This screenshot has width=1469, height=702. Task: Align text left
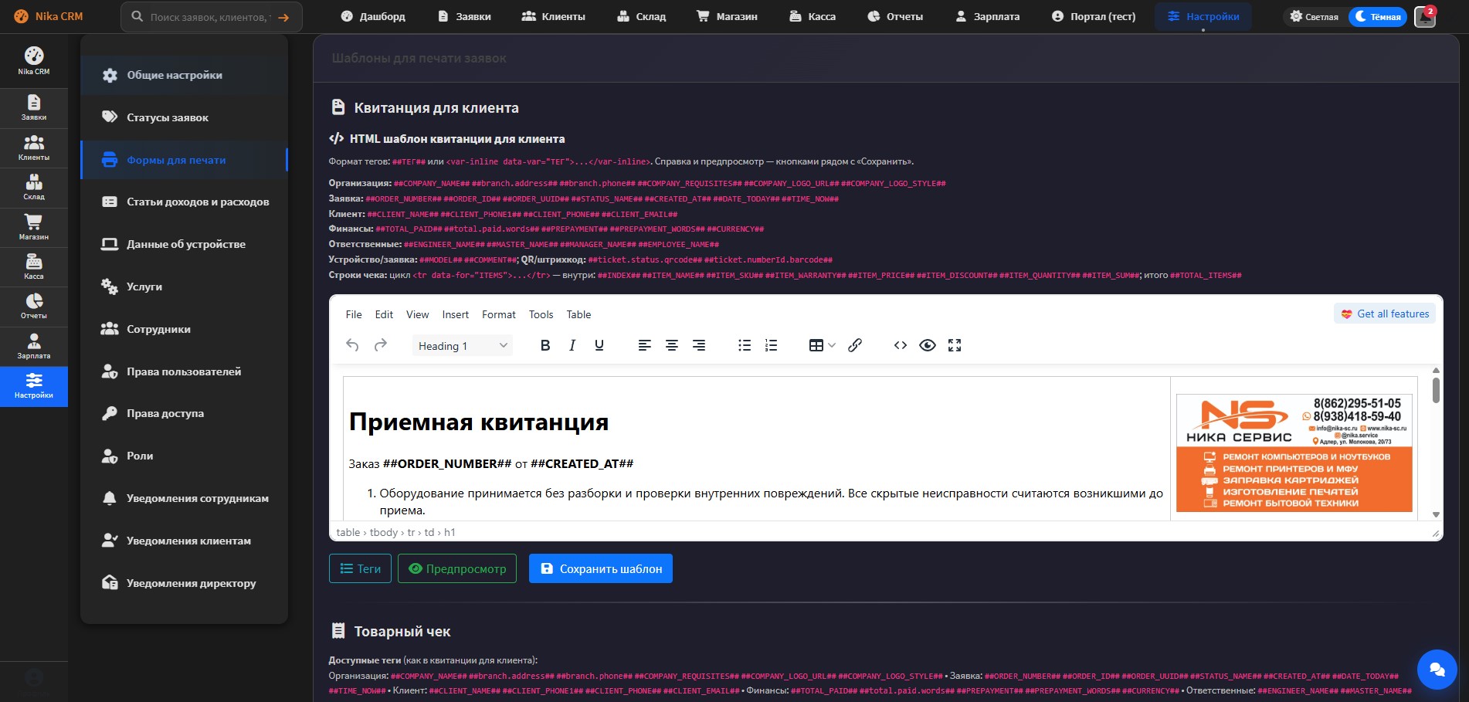point(645,345)
